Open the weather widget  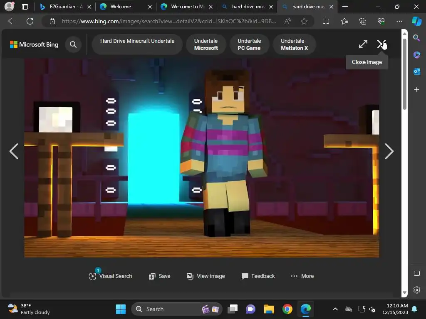pos(29,309)
